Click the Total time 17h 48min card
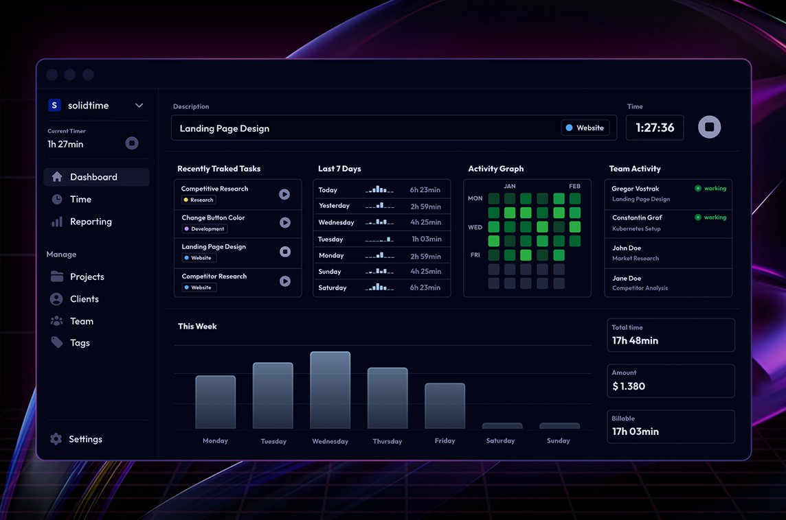The width and height of the screenshot is (786, 520). (x=671, y=335)
